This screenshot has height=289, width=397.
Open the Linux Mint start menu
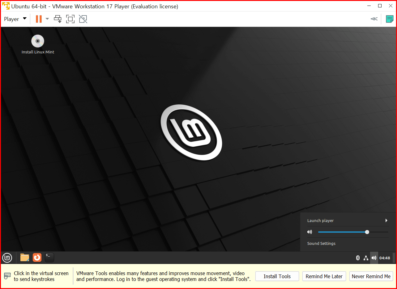(7, 258)
